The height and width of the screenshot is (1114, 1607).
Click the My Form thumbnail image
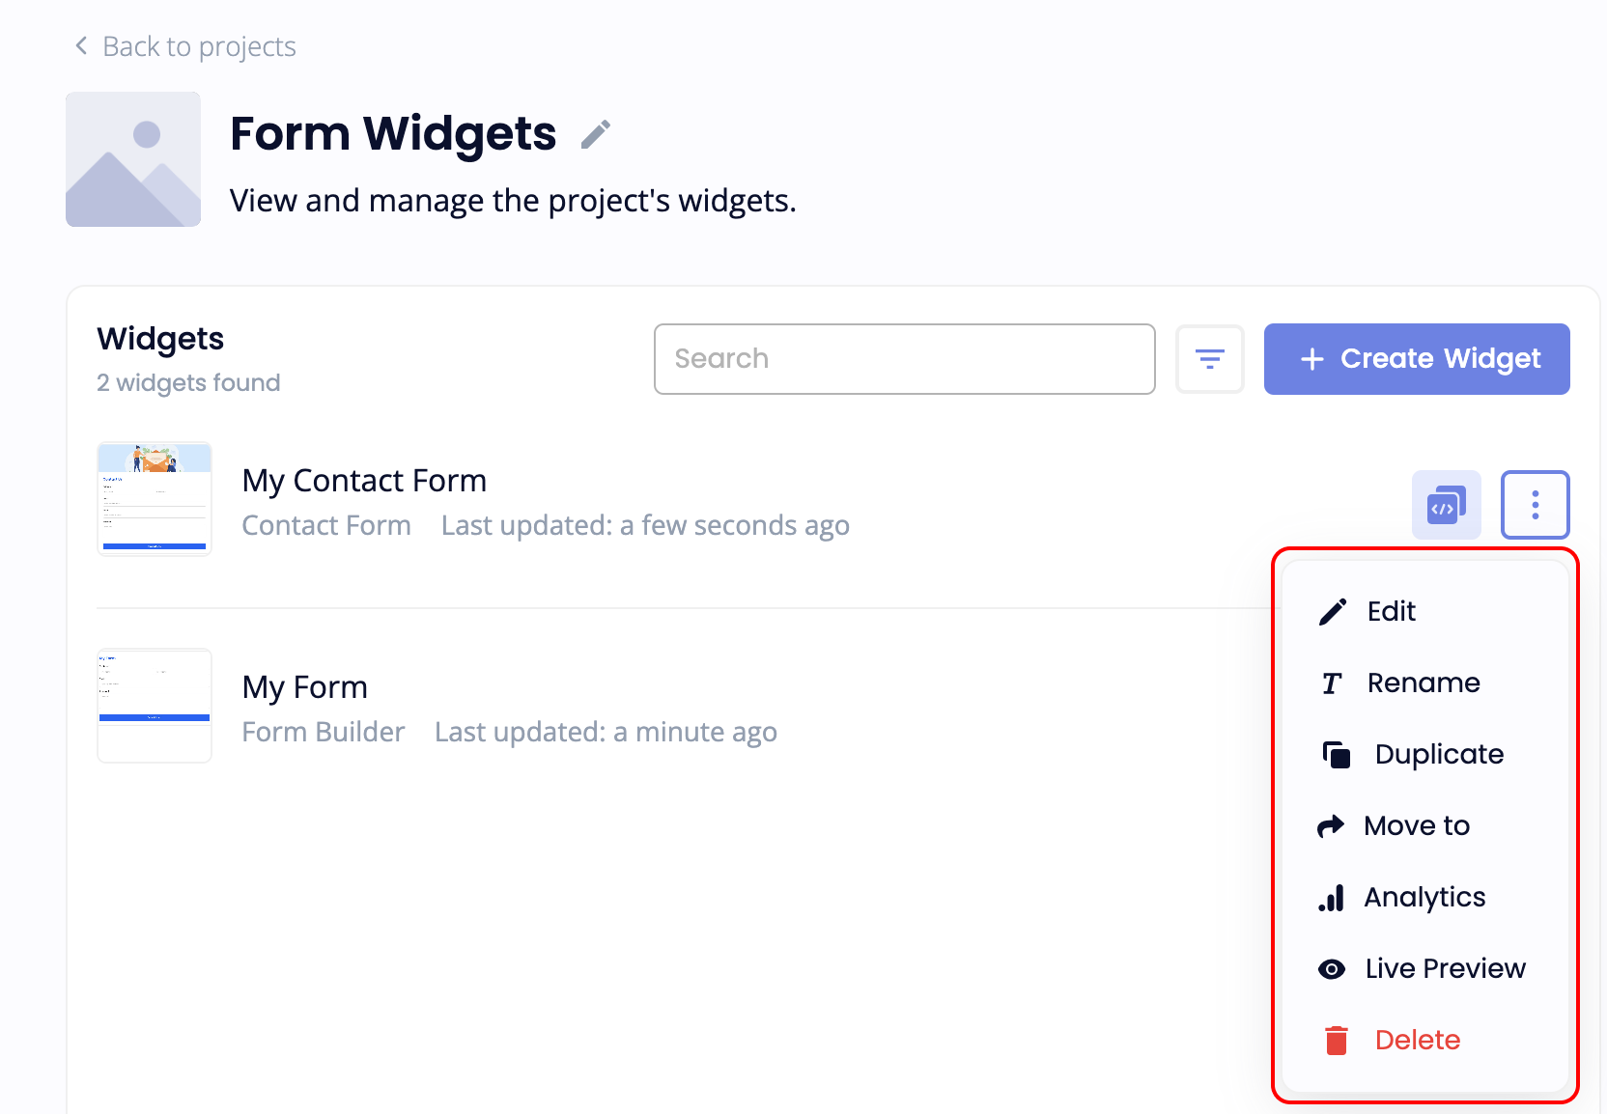pyautogui.click(x=154, y=705)
